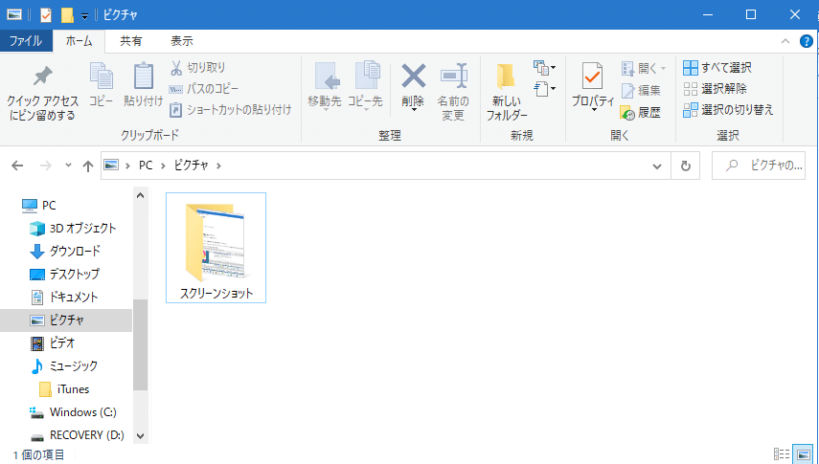Click the title bar pictures system icon

14,14
